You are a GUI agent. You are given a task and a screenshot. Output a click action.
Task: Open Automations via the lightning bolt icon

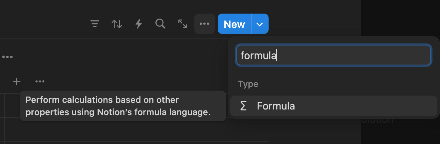138,24
